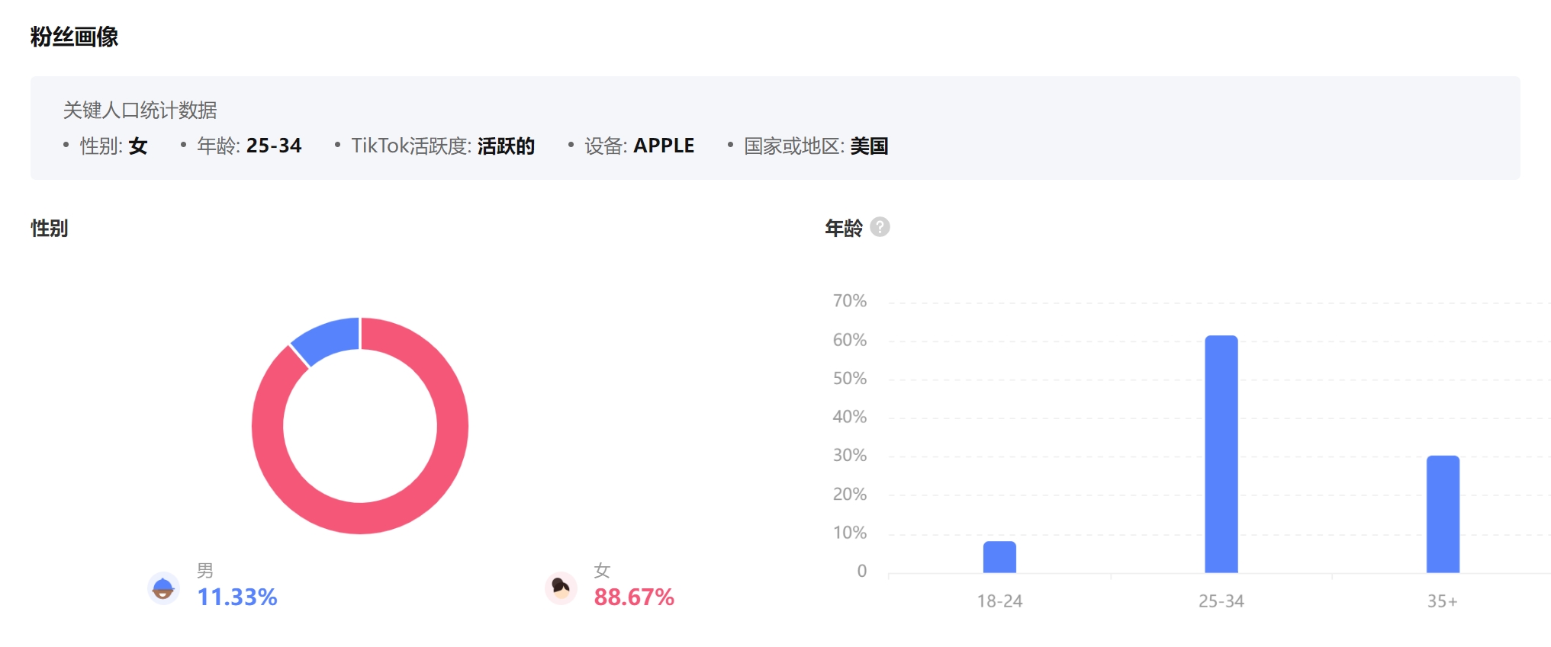
Task: Click the 88.67% female percentage
Action: (x=634, y=597)
